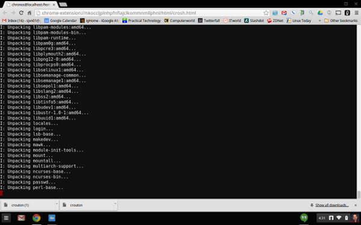
Task: Click the browser Forward arrow
Action: 13,13
